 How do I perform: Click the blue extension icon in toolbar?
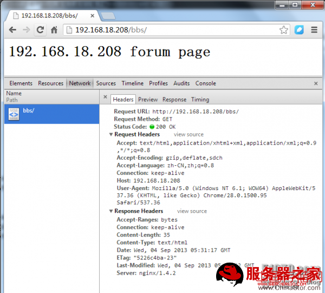(299, 30)
